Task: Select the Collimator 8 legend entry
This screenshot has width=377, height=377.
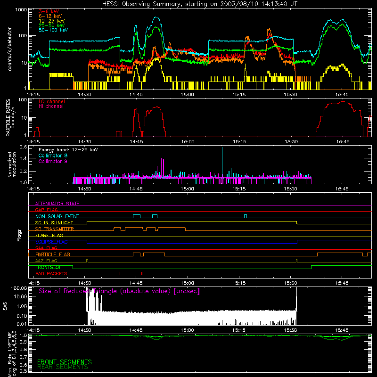Action: tap(53, 156)
